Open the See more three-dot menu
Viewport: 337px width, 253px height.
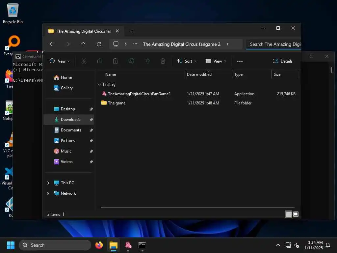(240, 61)
